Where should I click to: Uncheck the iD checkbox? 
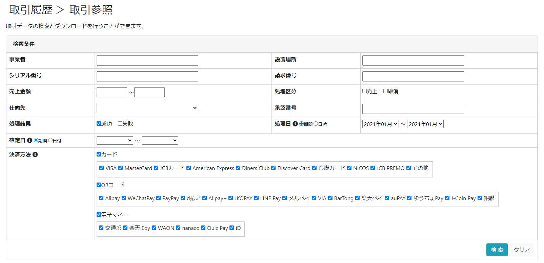231,228
